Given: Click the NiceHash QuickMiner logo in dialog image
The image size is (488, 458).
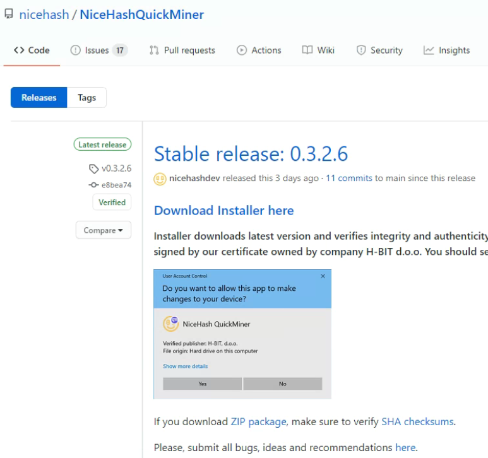Looking at the screenshot, I should coord(171,324).
